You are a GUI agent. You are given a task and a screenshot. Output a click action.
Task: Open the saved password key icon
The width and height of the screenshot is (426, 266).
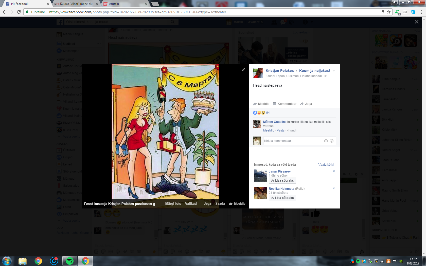[383, 12]
